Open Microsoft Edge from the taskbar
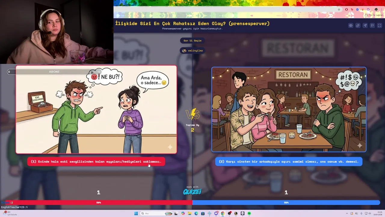This screenshot has width=385, height=217. tap(196, 213)
